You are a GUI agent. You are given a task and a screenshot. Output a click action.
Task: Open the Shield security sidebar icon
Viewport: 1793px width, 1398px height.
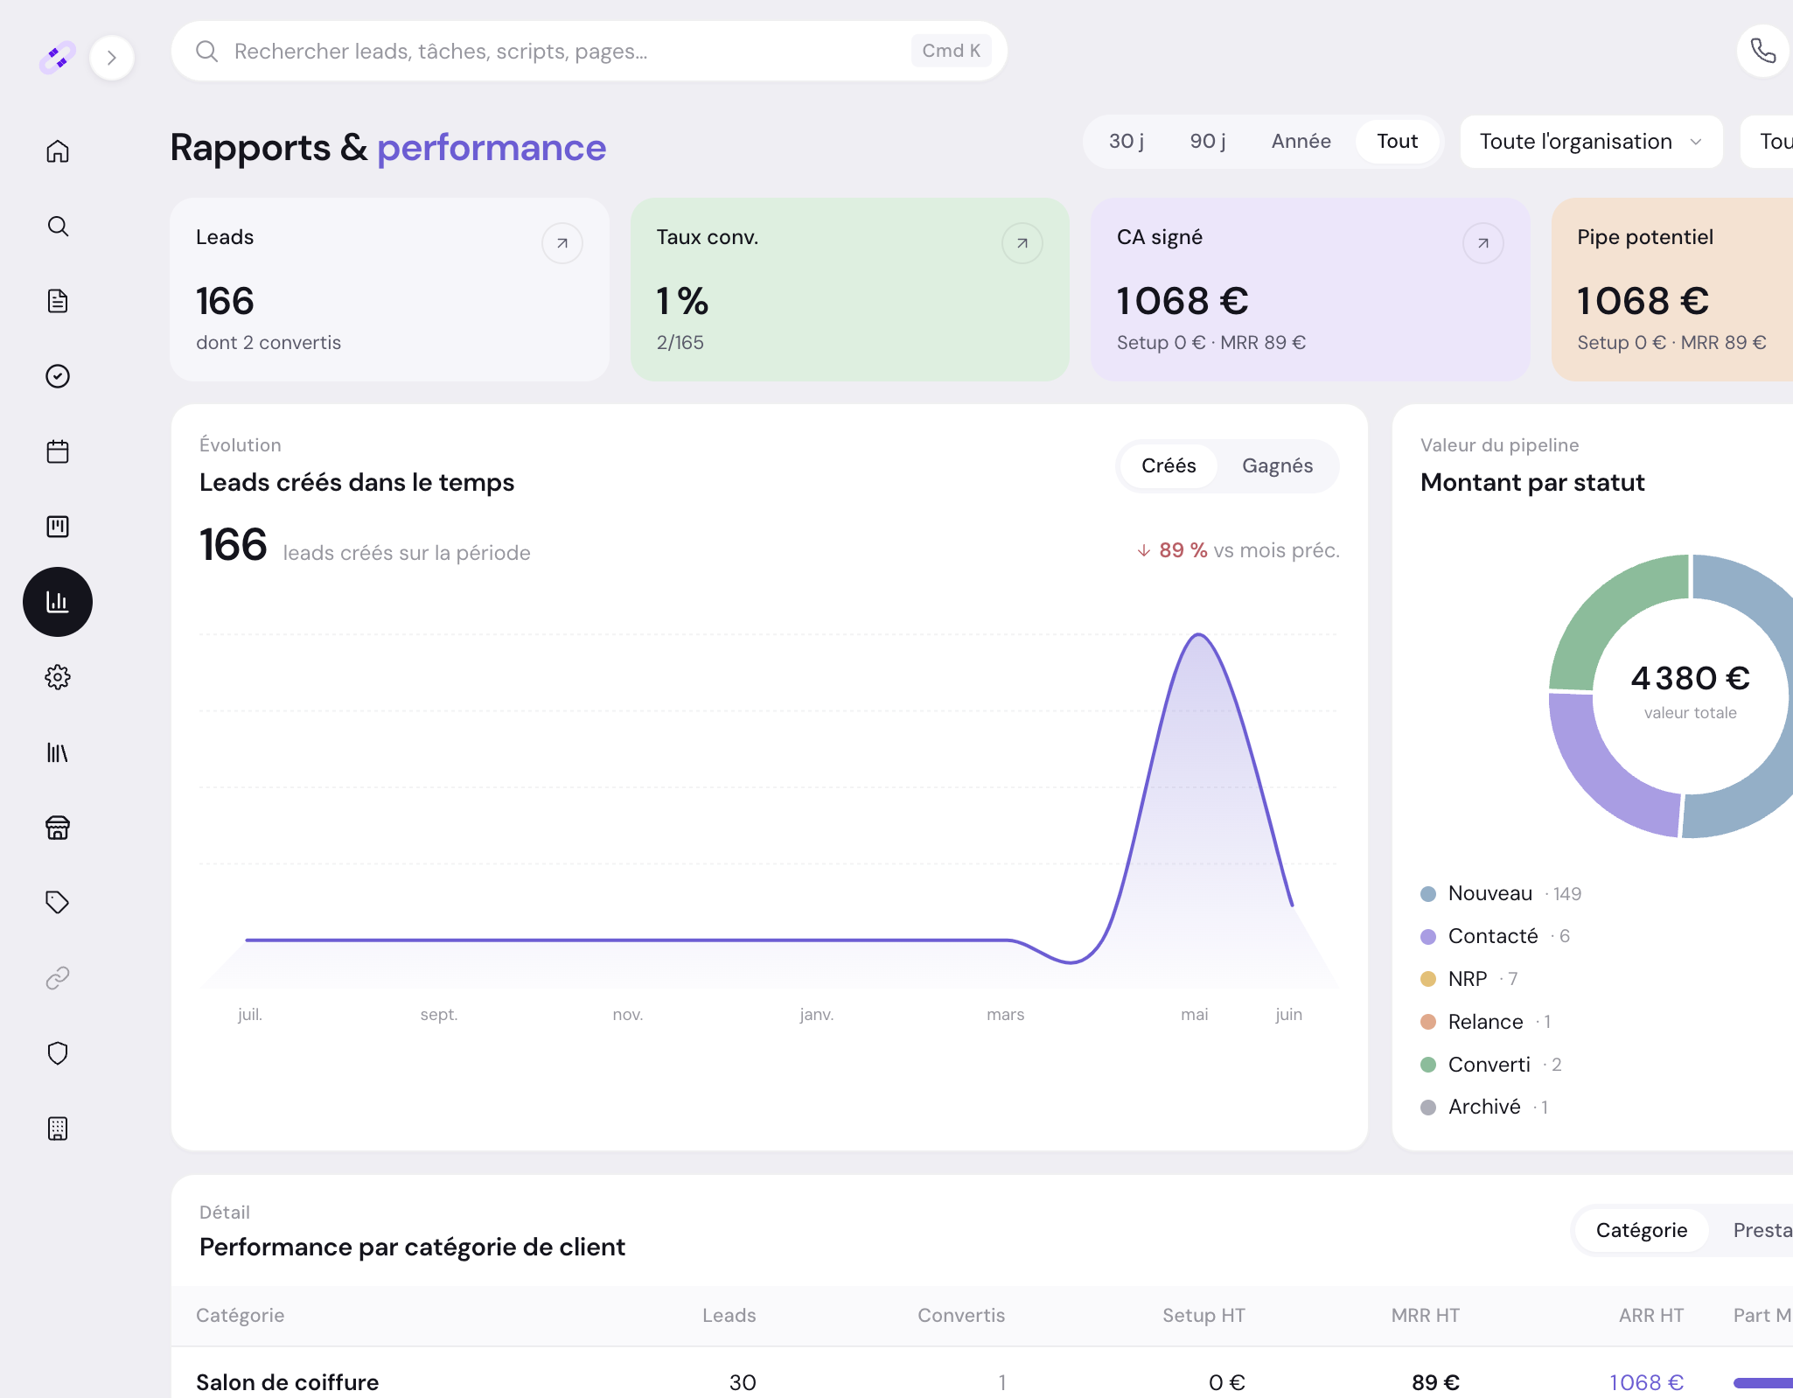(x=58, y=1053)
